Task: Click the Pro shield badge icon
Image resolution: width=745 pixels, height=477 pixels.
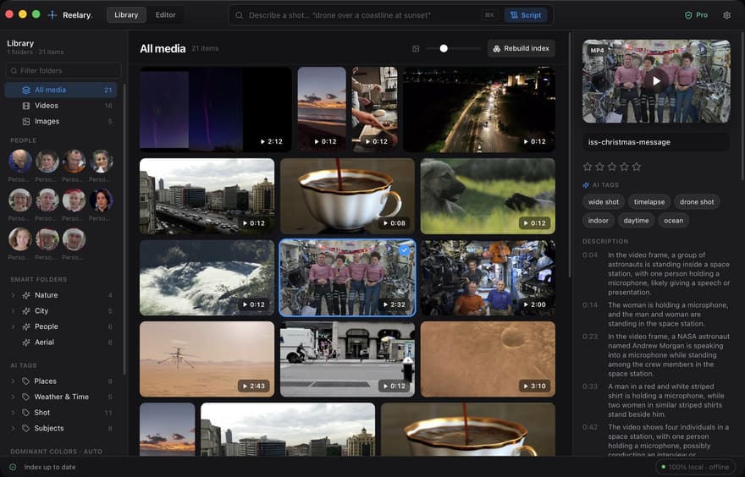Action: tap(688, 15)
